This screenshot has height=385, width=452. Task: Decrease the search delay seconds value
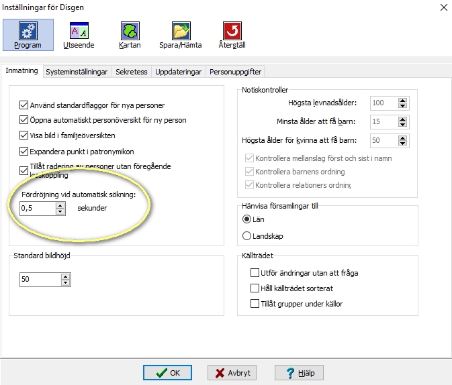tap(60, 212)
